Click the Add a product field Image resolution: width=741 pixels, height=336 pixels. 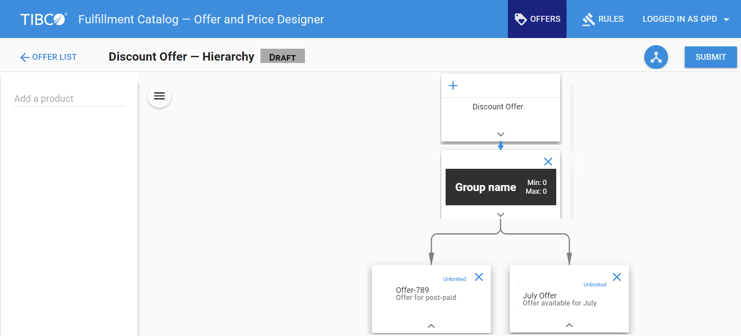pos(69,99)
